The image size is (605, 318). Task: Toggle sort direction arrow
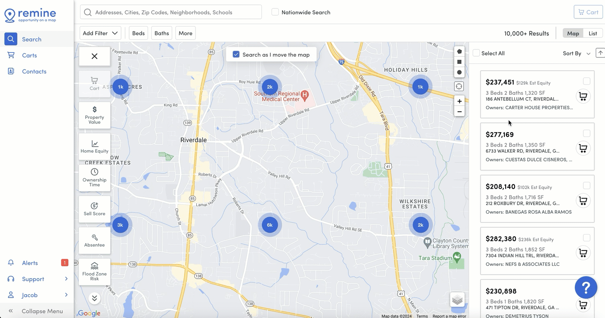[x=600, y=53]
